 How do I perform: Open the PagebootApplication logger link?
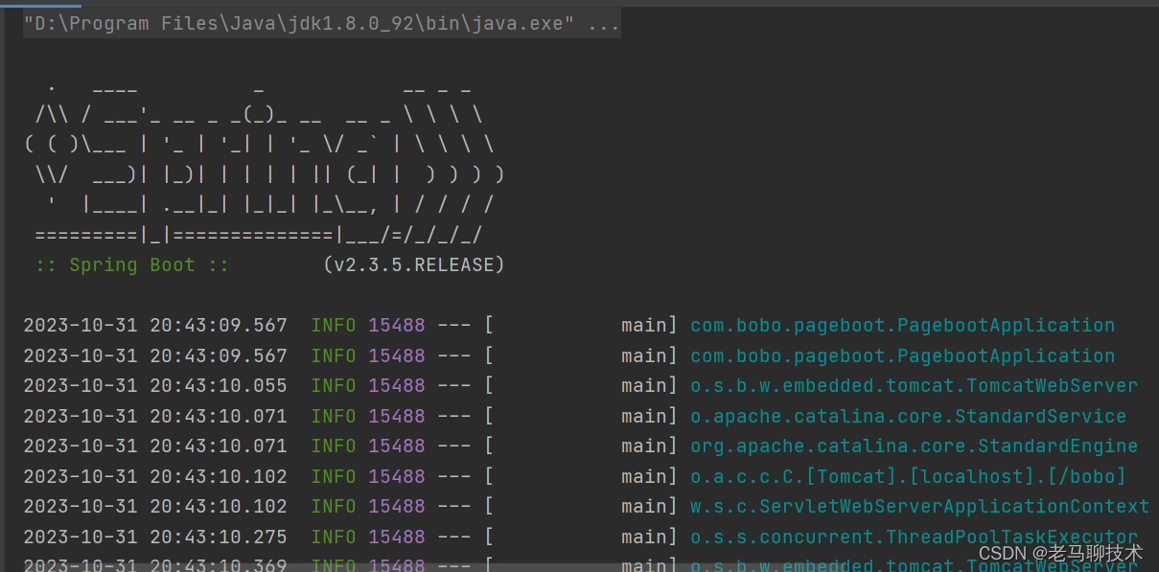[902, 325]
